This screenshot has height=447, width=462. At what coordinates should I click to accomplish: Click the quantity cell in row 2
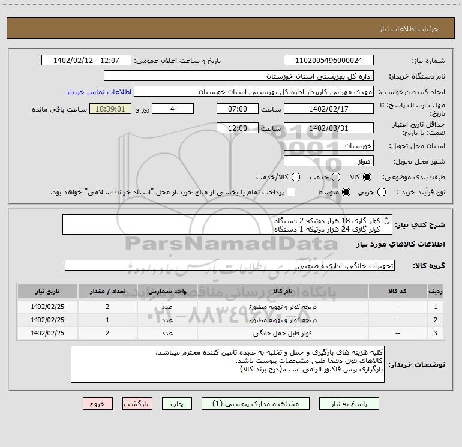tap(107, 320)
